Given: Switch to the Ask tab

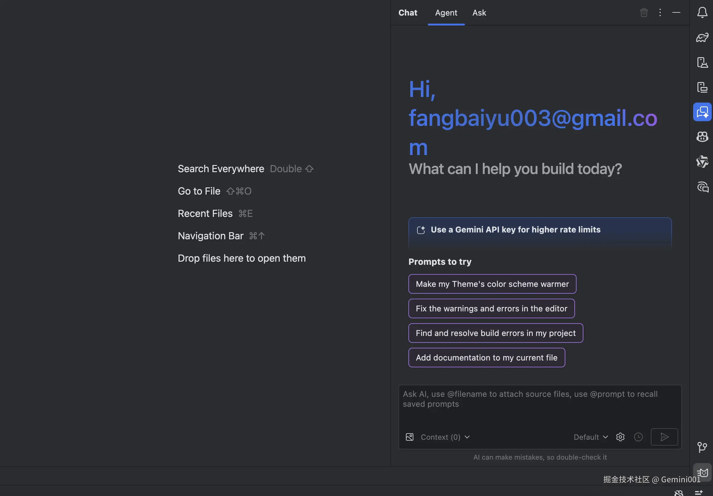Looking at the screenshot, I should point(479,13).
